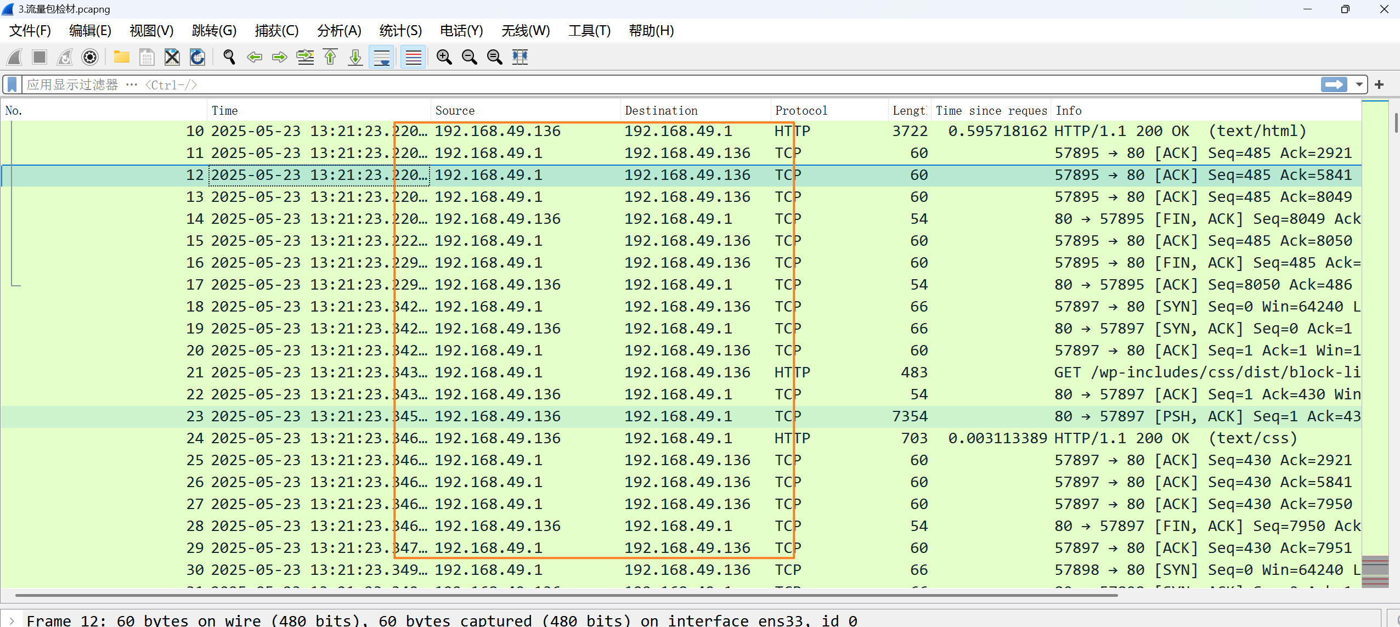Jump to last packet arrow icon
This screenshot has width=1400, height=627.
(x=355, y=57)
